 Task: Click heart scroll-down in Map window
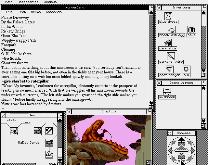point(60,160)
